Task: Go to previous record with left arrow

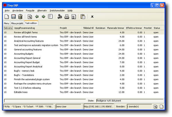Action: [37, 17]
